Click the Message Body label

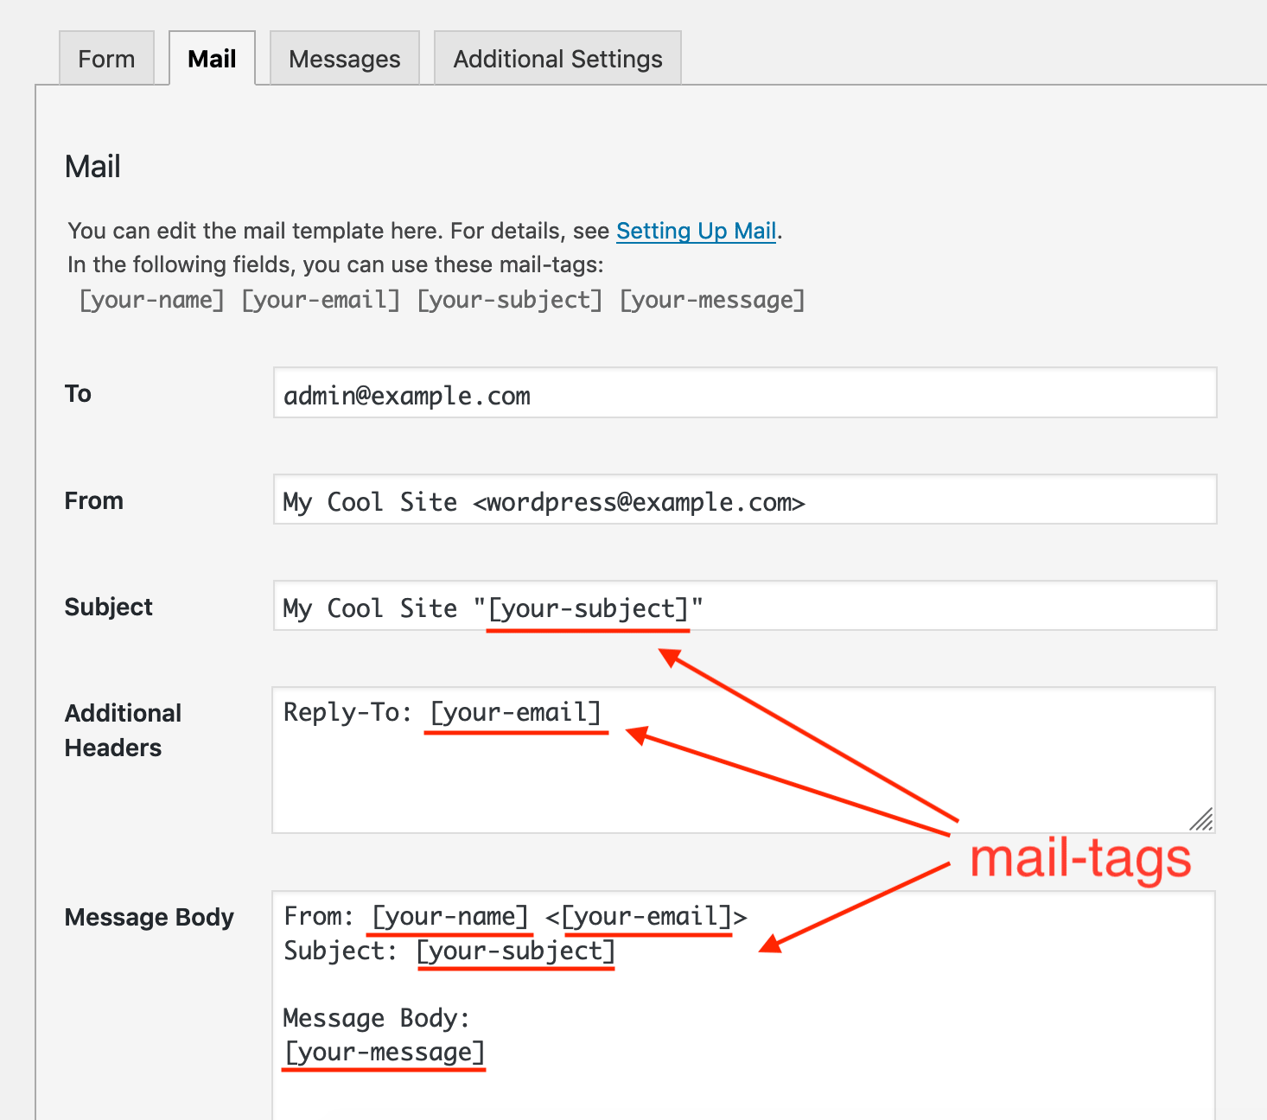point(149,917)
